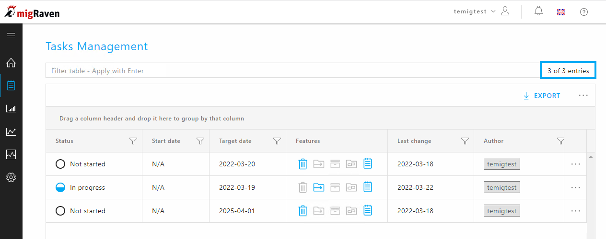This screenshot has height=239, width=606.
Task: Open settings gear in sidebar
Action: pos(11,178)
